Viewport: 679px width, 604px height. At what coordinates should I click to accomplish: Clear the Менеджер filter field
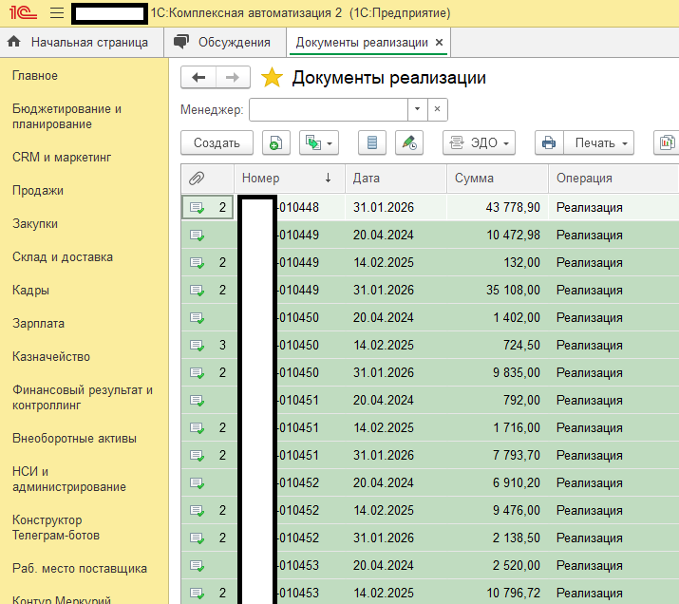[x=438, y=109]
